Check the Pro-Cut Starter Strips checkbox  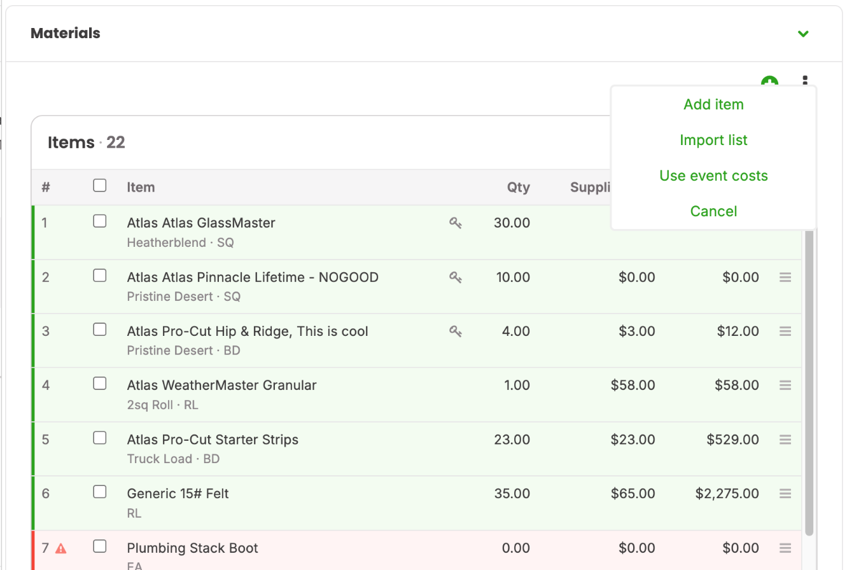(99, 437)
